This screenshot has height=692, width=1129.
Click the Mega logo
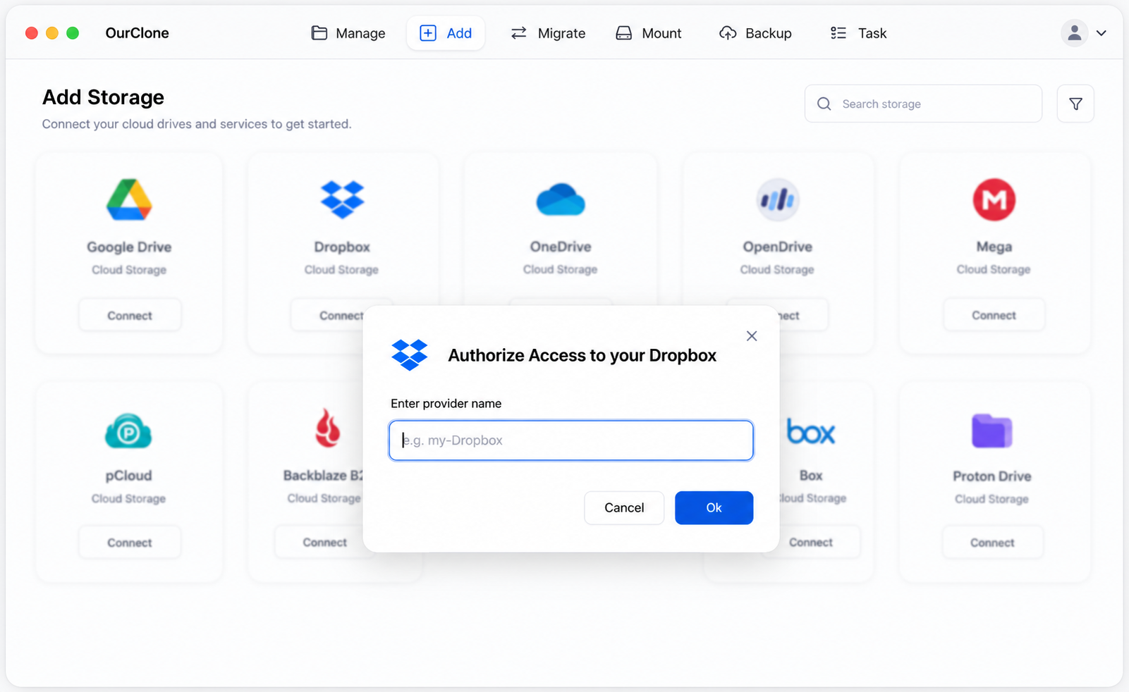pos(994,199)
